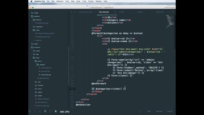The height and width of the screenshot is (115, 204).
Task: Go to previous tab with left arrow
Action: pyautogui.click(x=72, y=12)
